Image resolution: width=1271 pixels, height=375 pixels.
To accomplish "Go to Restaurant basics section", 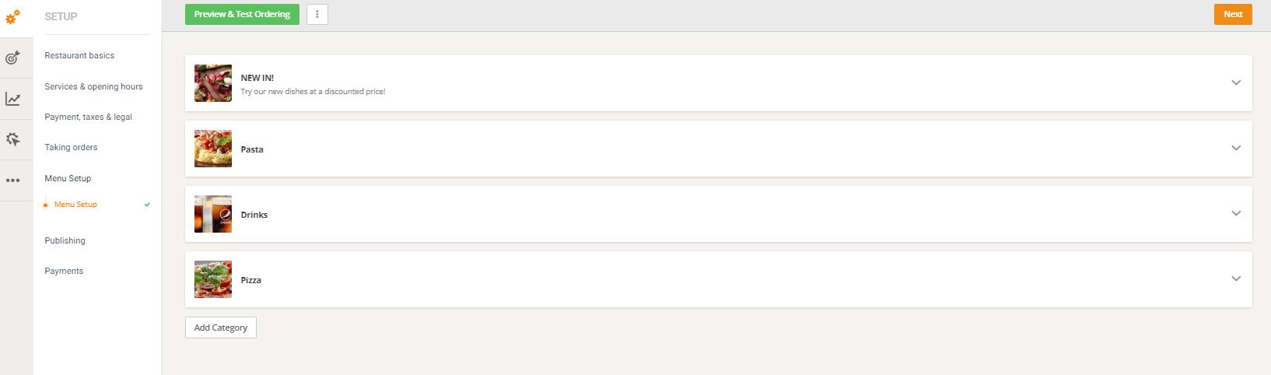I will (x=79, y=56).
